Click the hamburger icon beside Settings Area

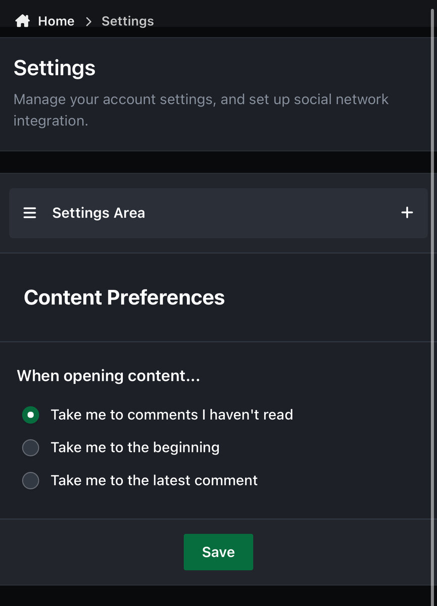pos(30,213)
